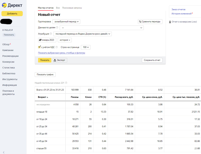Open the Группировка period dropdown
The width and height of the screenshot is (201, 154).
click(x=66, y=21)
